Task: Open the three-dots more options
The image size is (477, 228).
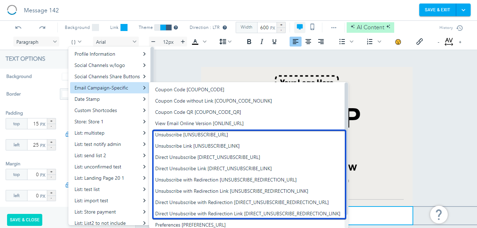Action: 334,27
